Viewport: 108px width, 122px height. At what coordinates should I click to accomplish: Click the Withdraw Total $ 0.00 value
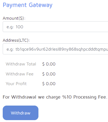[49, 64]
